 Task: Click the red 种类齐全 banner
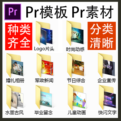(x=19, y=36)
